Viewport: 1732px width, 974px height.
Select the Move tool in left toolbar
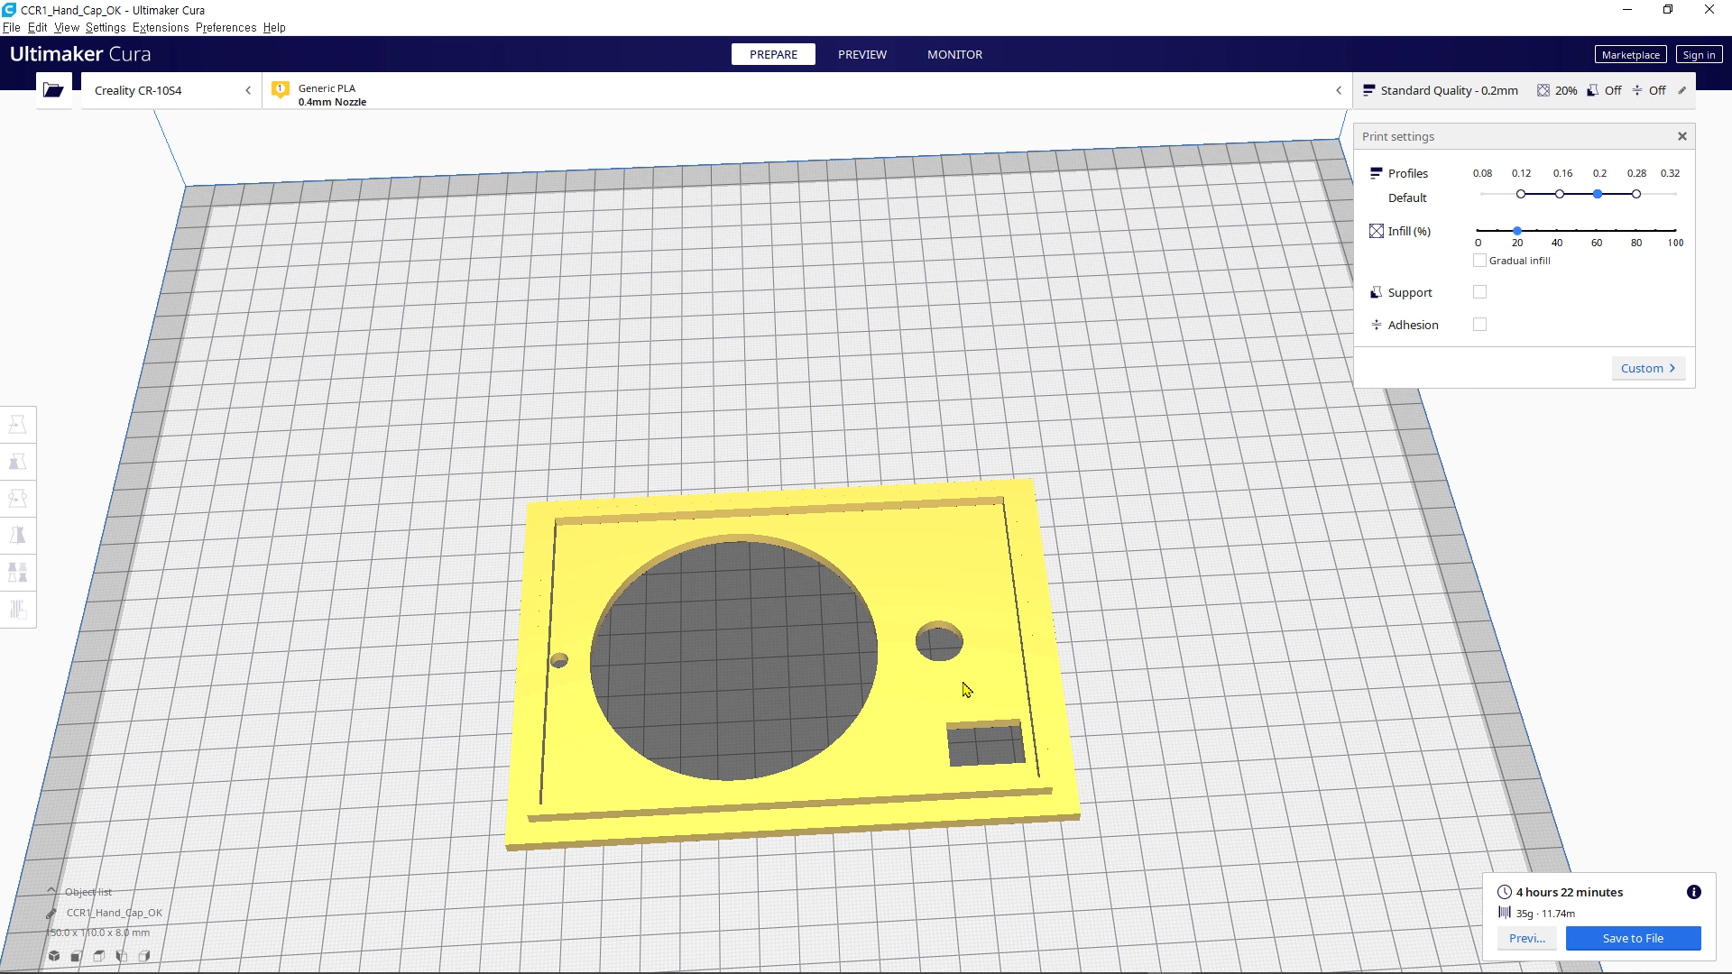coord(17,425)
